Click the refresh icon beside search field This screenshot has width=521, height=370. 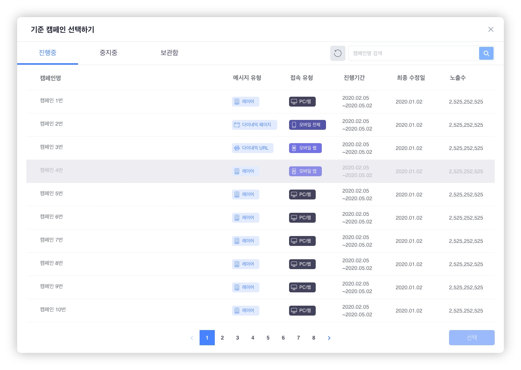(337, 53)
